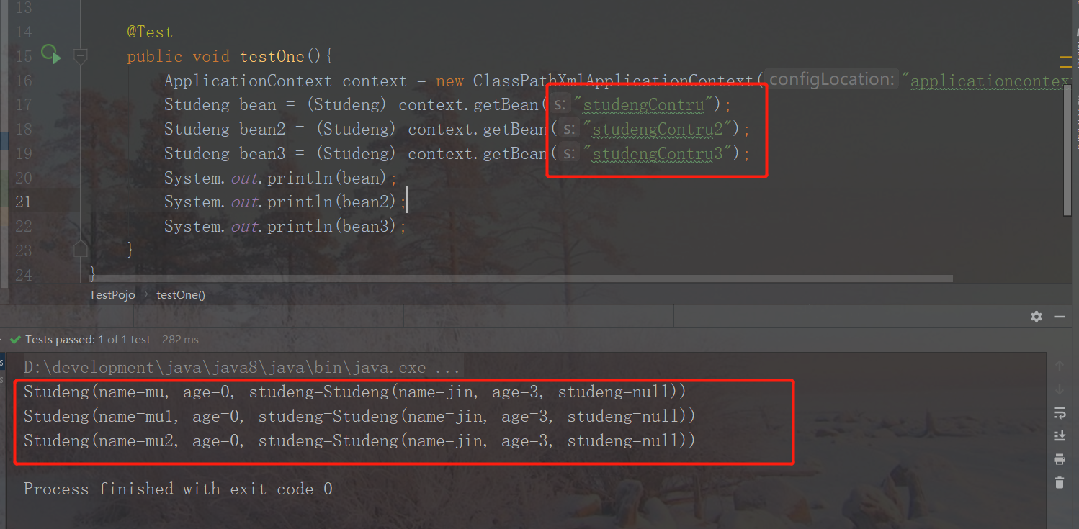Click the editor's vertical scrollbar
The height and width of the screenshot is (529, 1079).
click(1067, 150)
